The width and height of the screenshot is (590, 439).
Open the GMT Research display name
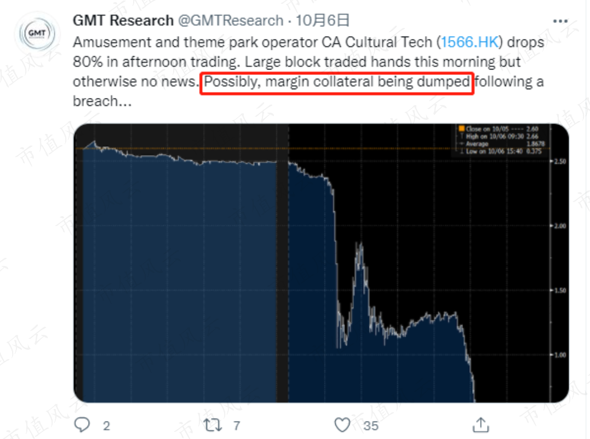click(x=123, y=20)
